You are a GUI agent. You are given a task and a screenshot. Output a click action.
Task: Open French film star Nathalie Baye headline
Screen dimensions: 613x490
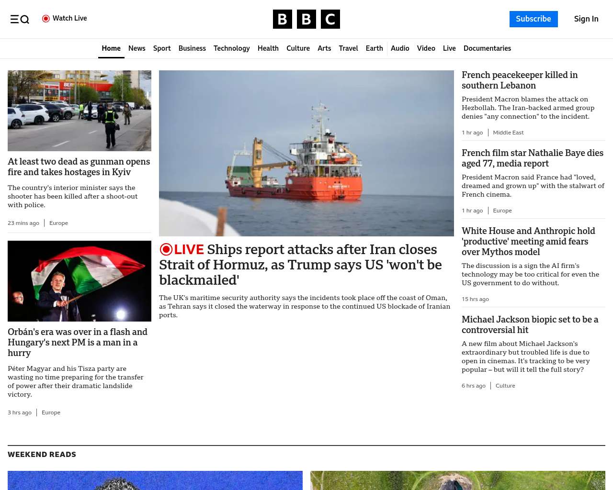(533, 158)
